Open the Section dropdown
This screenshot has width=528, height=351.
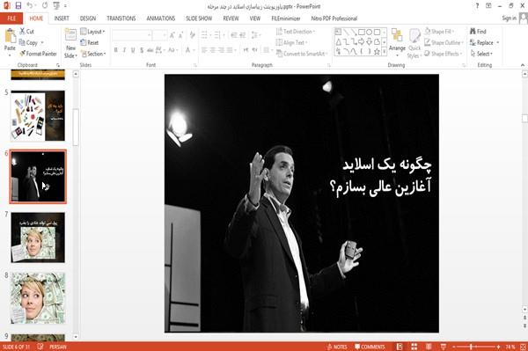tap(93, 54)
